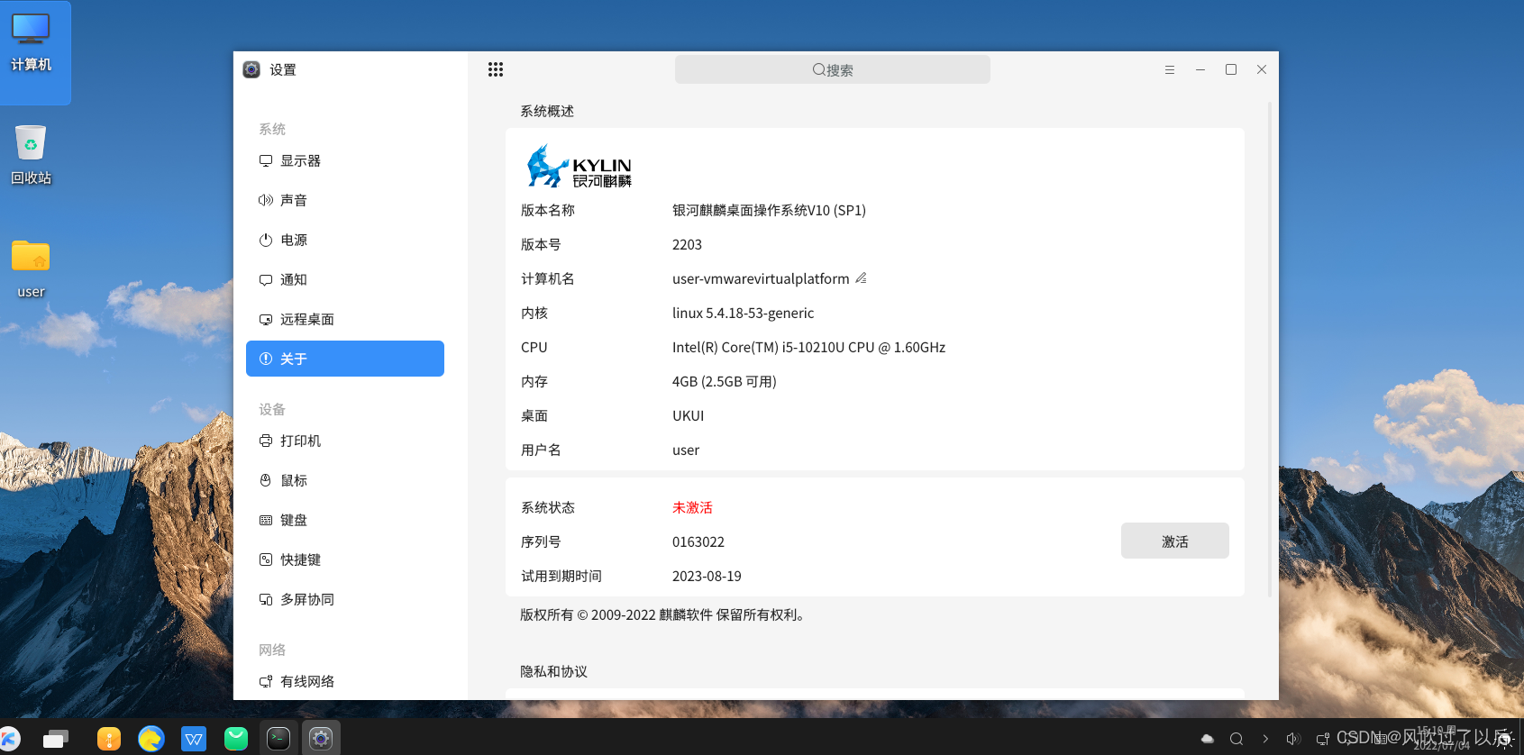This screenshot has height=755, width=1524.
Task: Open the 键盘 keyboard settings
Action: pos(344,520)
